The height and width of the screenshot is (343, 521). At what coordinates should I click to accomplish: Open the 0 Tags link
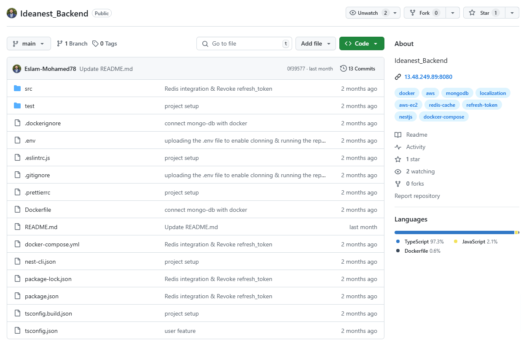(x=105, y=43)
